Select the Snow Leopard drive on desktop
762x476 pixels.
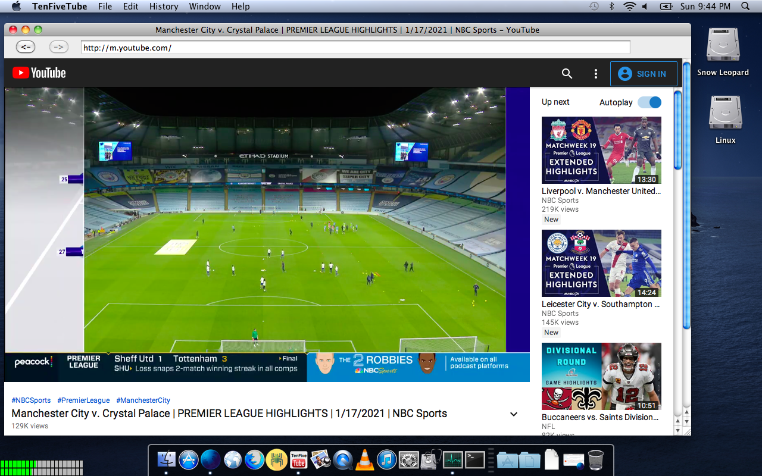pos(723,52)
